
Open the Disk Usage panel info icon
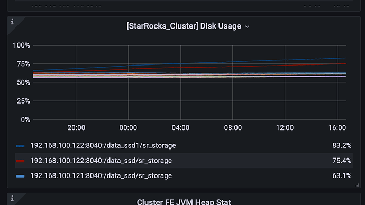coord(12,22)
